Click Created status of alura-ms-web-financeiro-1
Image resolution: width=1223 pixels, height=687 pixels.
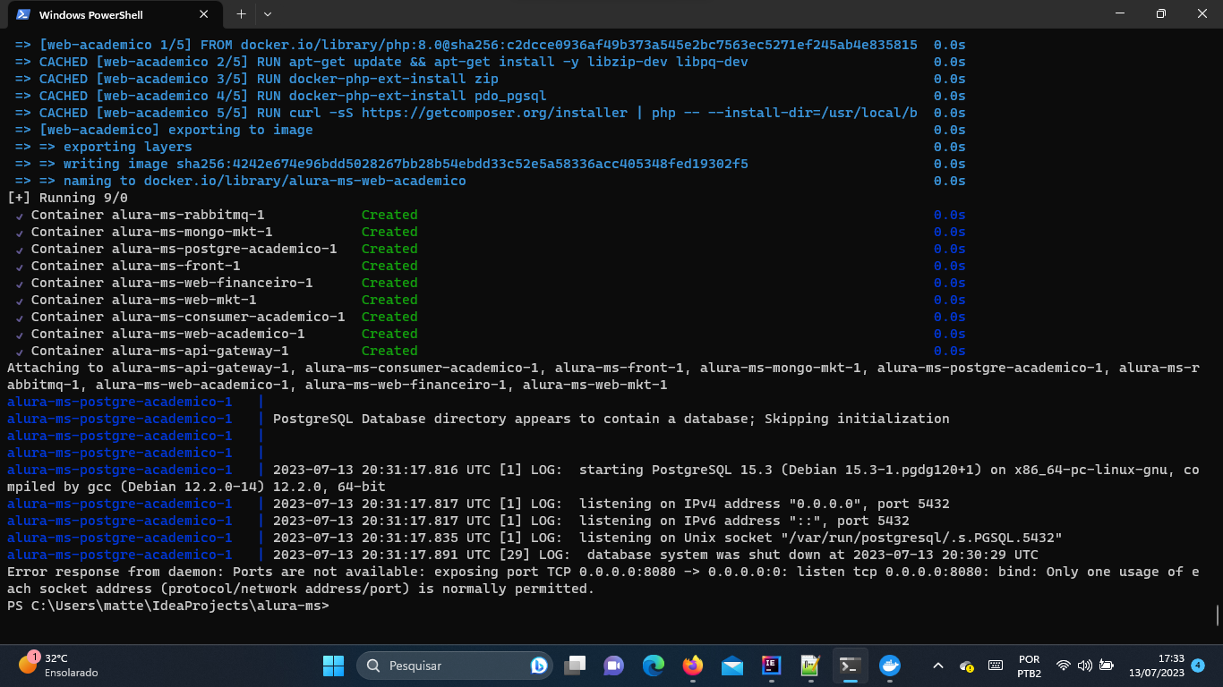[x=389, y=283]
